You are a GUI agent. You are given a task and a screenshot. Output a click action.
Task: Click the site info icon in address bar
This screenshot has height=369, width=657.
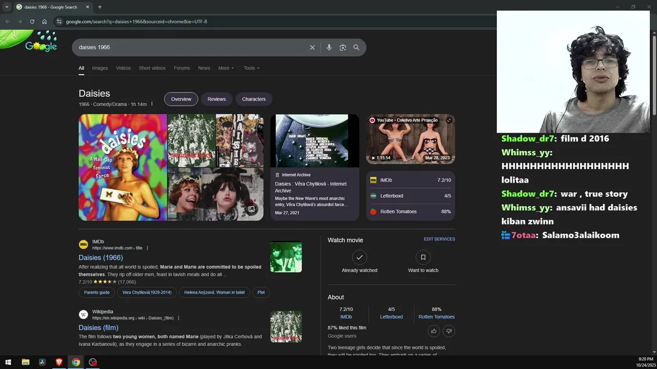[x=59, y=22]
